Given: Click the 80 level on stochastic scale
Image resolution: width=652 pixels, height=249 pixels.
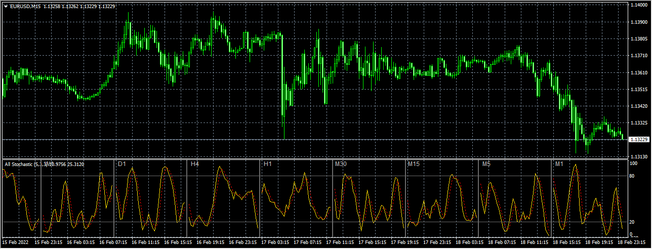Looking at the screenshot, I should pyautogui.click(x=632, y=176).
